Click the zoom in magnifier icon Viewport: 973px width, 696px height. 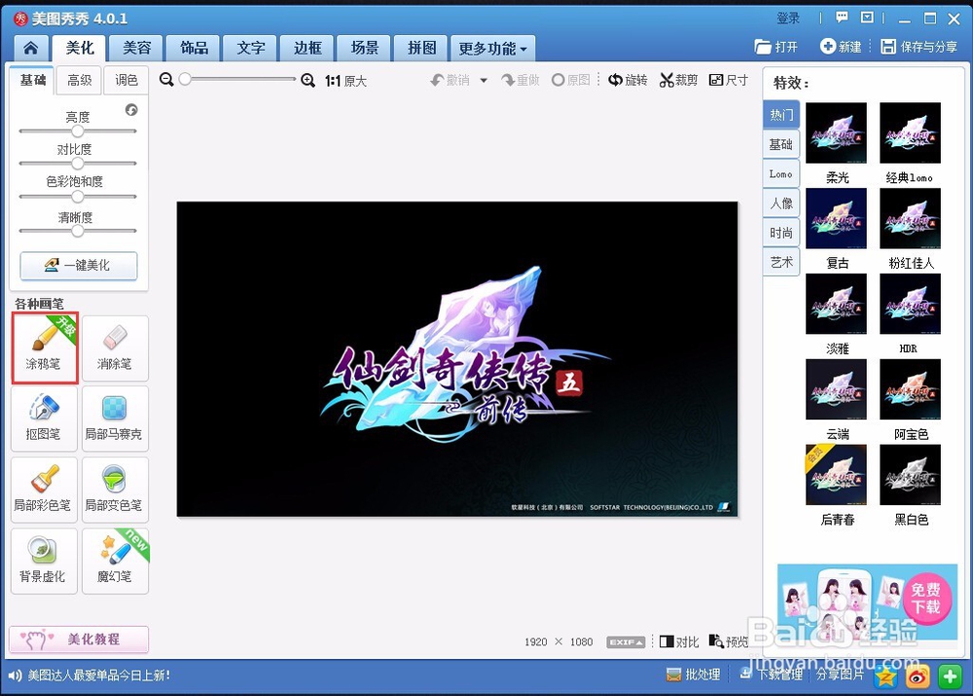[307, 80]
